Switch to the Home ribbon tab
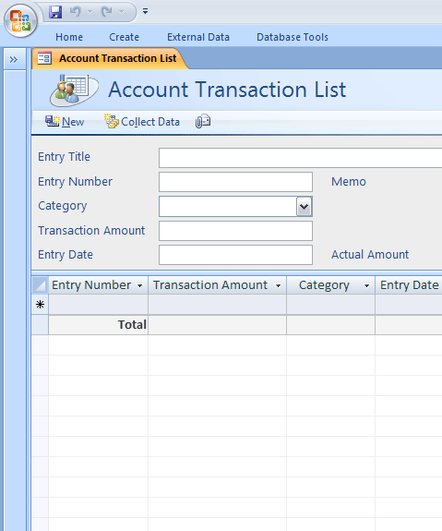 pyautogui.click(x=69, y=37)
